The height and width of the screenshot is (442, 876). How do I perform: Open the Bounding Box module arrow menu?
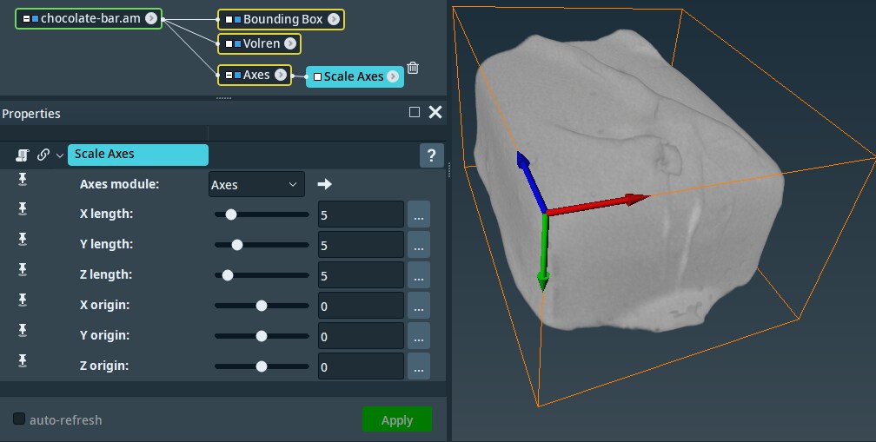(x=333, y=19)
